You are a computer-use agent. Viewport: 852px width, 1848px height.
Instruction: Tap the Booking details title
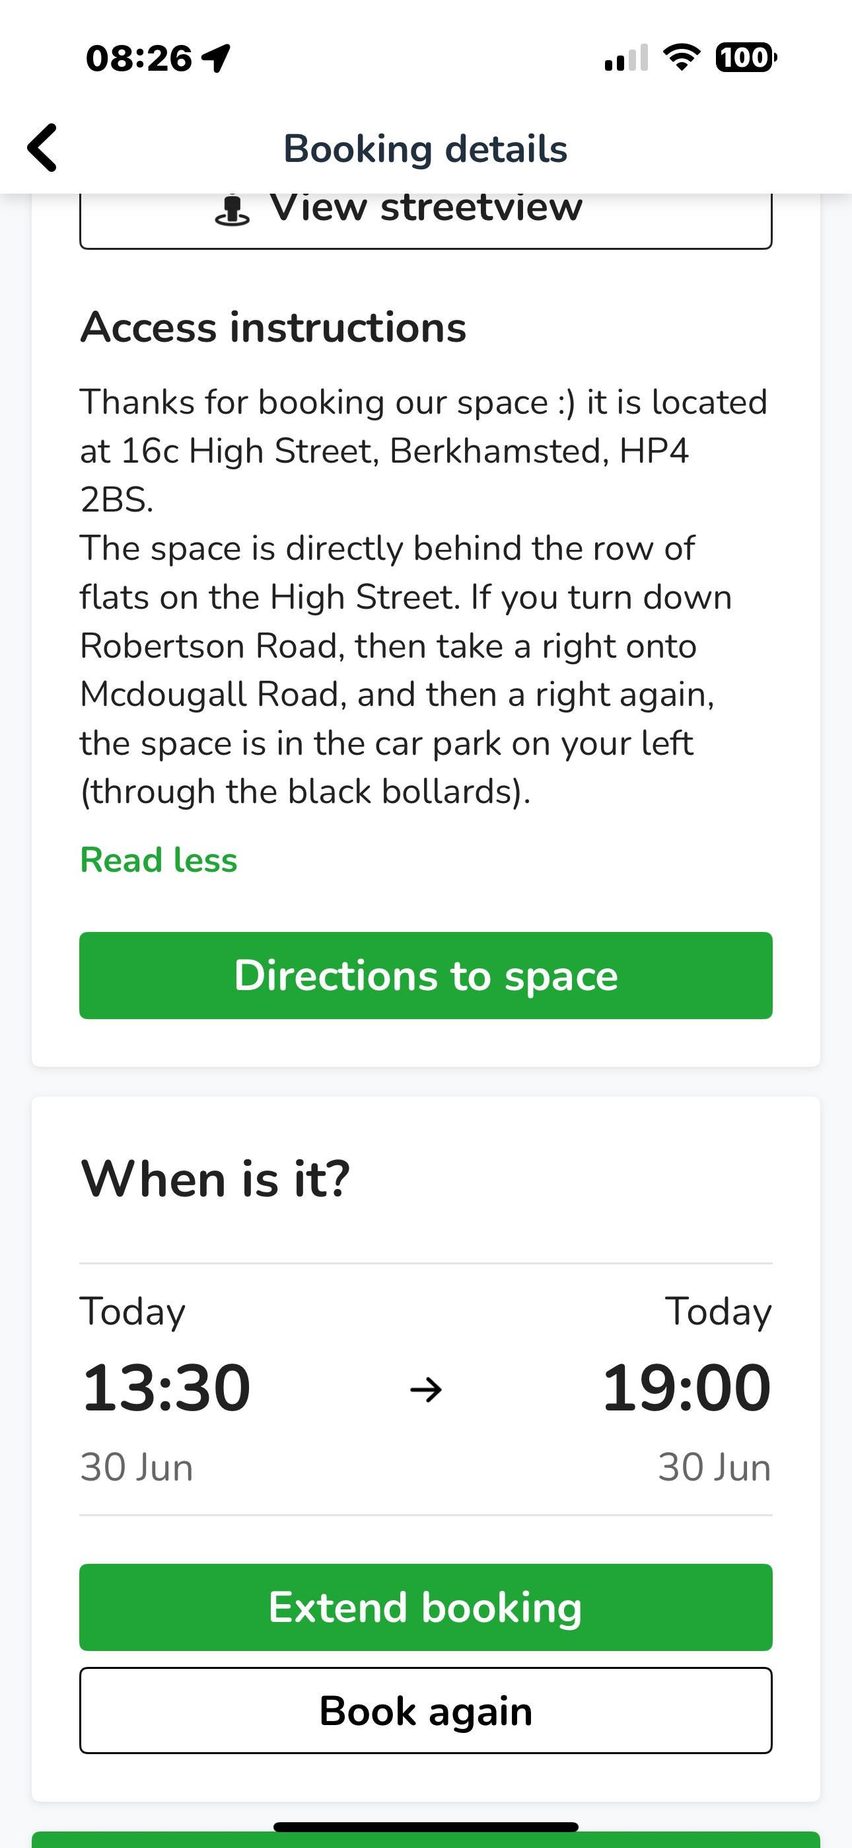(x=425, y=149)
